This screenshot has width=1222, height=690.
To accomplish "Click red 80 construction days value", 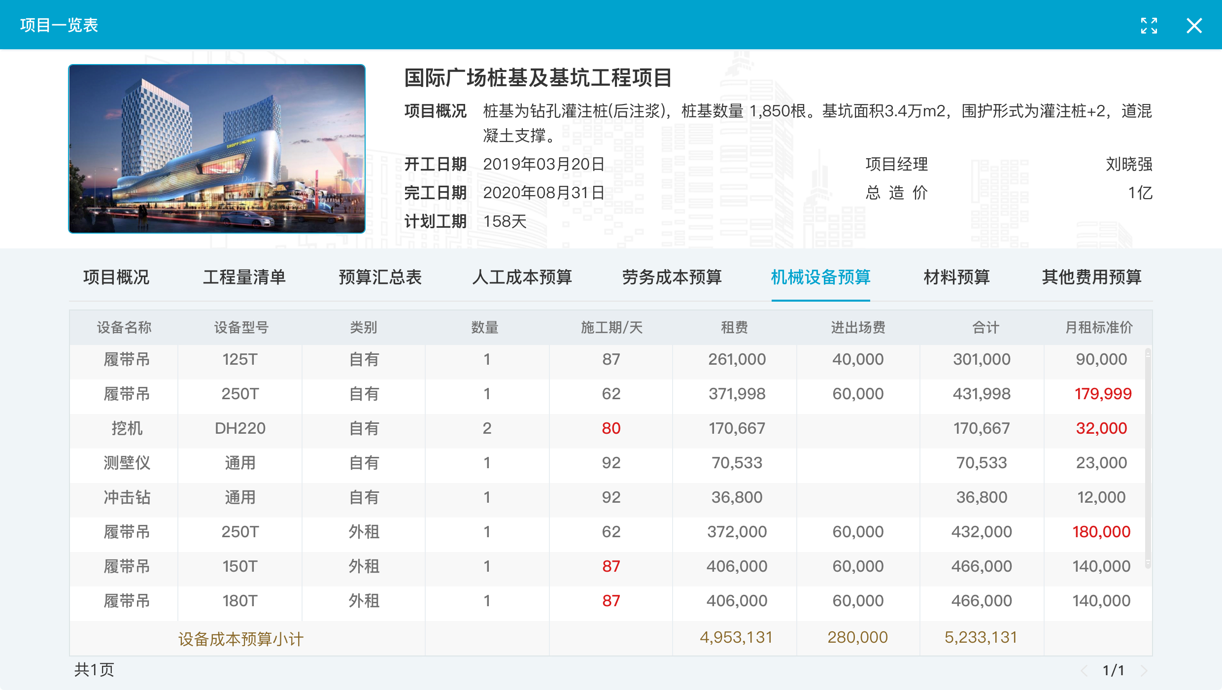I will click(611, 428).
